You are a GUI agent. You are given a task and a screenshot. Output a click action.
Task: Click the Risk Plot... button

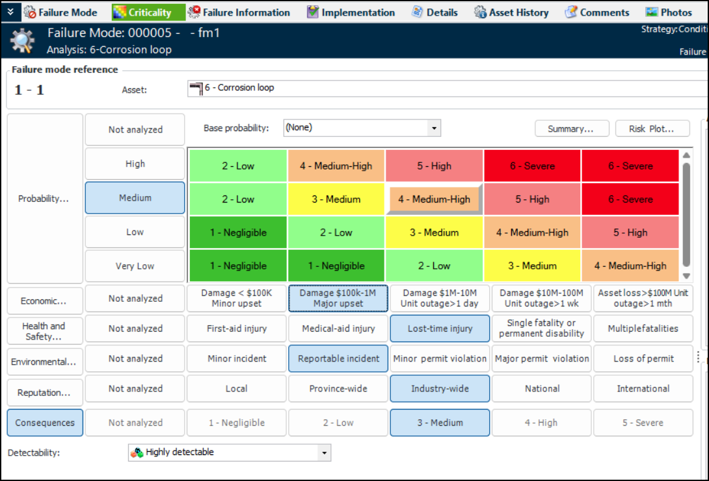pyautogui.click(x=652, y=129)
